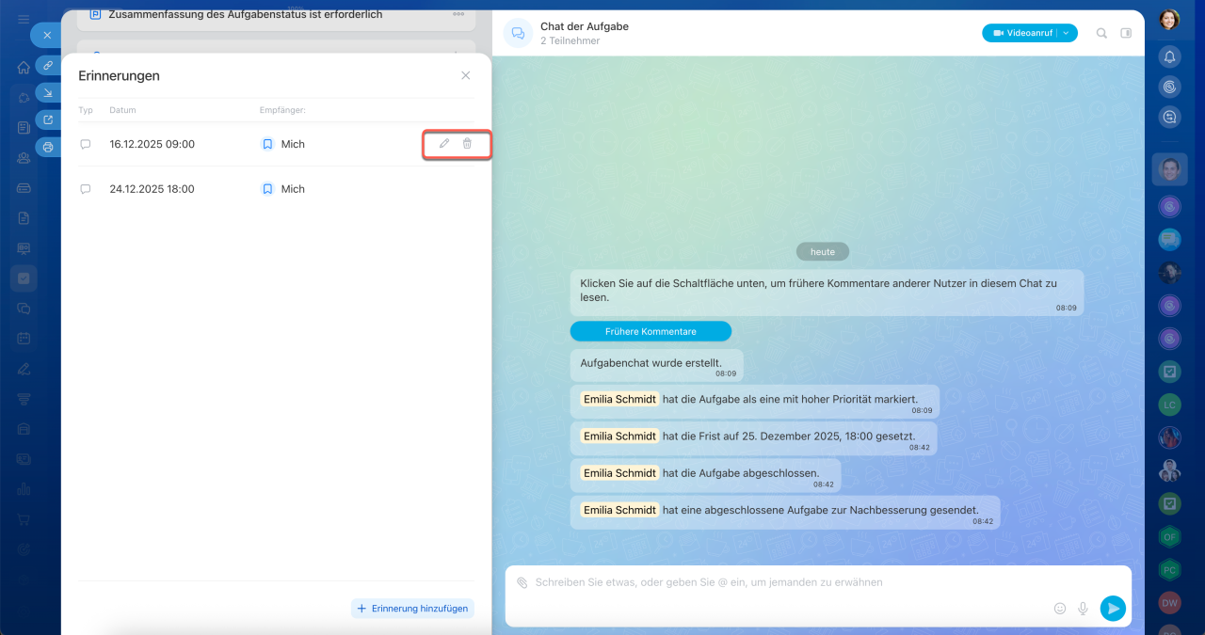Open more options for Zusammenfassung item
Screen dimensions: 1205x635
[x=458, y=14]
